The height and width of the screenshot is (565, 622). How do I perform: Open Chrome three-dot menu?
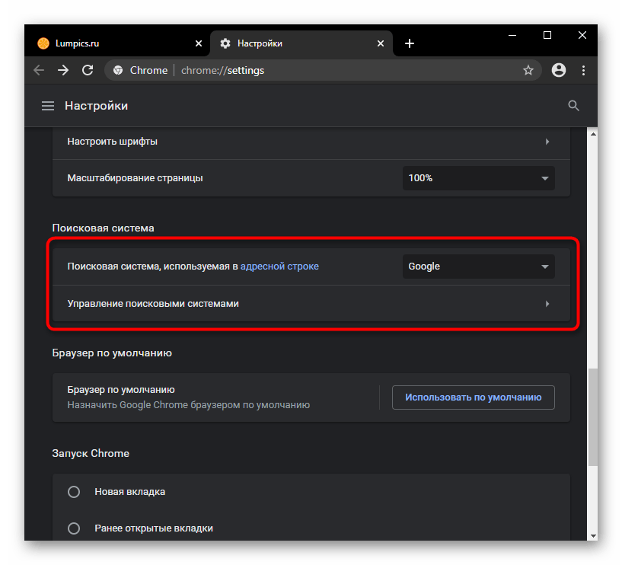point(584,70)
